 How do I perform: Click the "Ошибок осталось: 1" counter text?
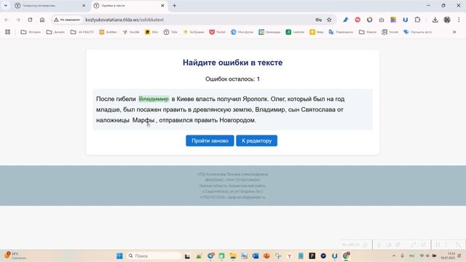point(232,79)
